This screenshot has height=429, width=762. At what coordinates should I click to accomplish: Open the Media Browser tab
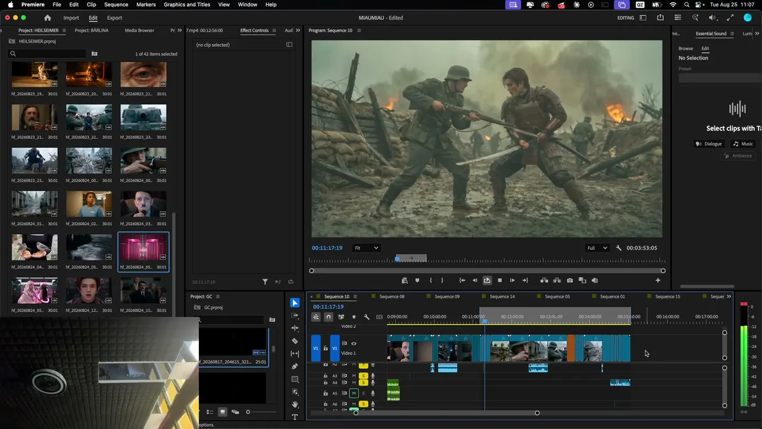(x=139, y=30)
